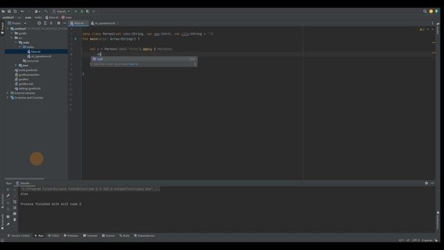Viewport: 444px width, 250px height.
Task: Click the print icon in Run console
Action: point(15,214)
